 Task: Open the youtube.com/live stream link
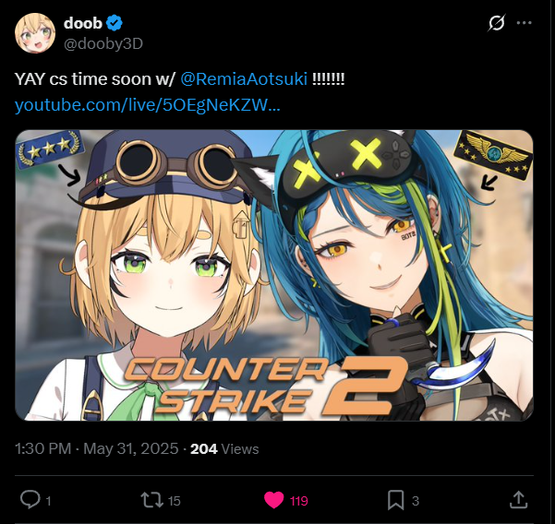147,105
